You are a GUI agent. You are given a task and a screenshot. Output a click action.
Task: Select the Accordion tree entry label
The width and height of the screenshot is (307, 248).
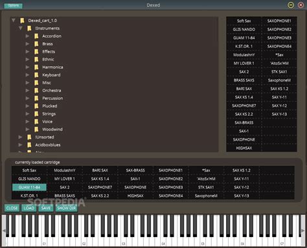point(52,36)
